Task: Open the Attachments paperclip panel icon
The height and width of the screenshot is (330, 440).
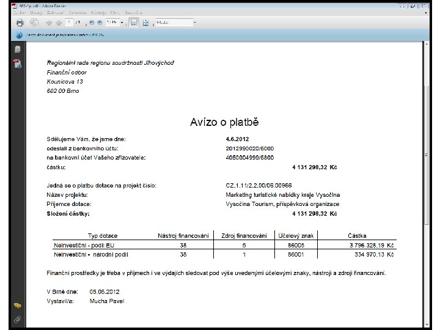Action: point(17,320)
